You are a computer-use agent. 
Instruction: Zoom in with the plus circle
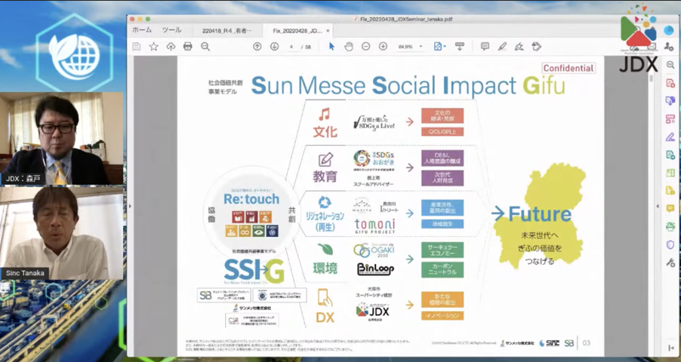pos(383,47)
